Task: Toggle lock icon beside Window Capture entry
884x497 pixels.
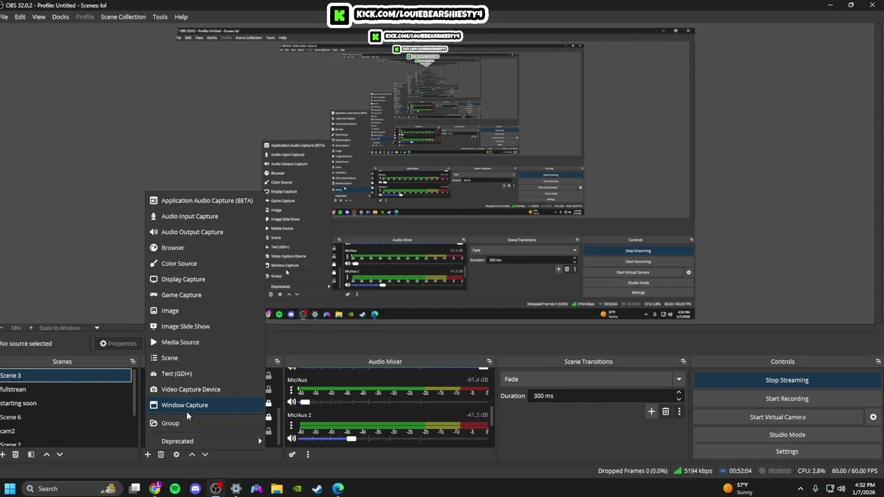Action: (269, 404)
